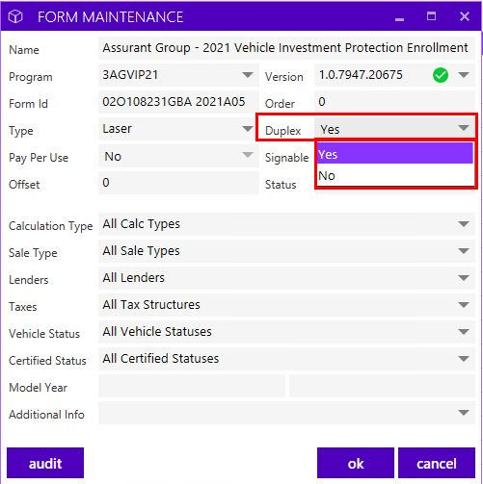The image size is (483, 484).
Task: Click the first Model Year input field
Action: (x=192, y=386)
